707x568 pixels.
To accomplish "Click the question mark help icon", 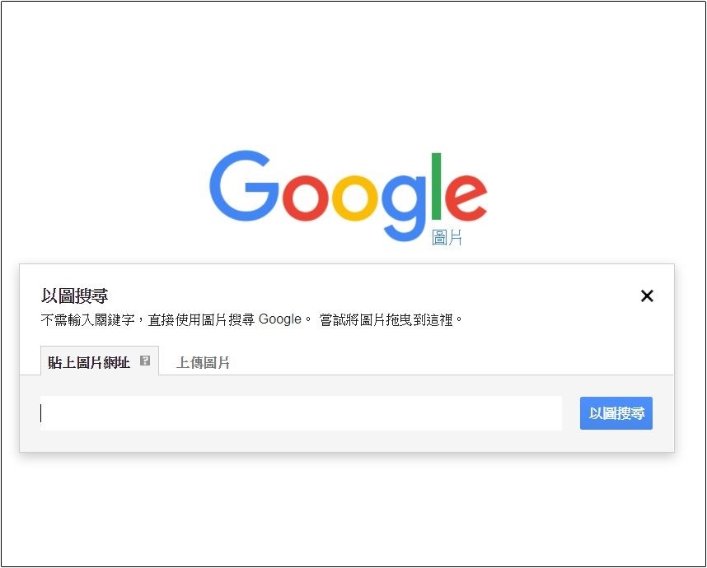I will [x=145, y=361].
